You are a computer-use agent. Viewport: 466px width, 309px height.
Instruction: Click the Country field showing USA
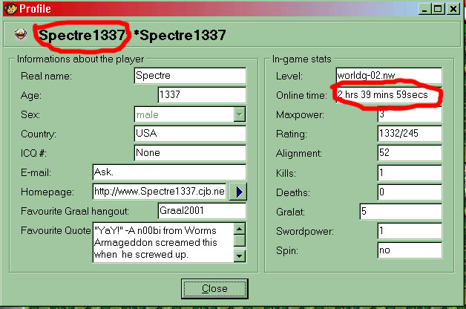189,134
